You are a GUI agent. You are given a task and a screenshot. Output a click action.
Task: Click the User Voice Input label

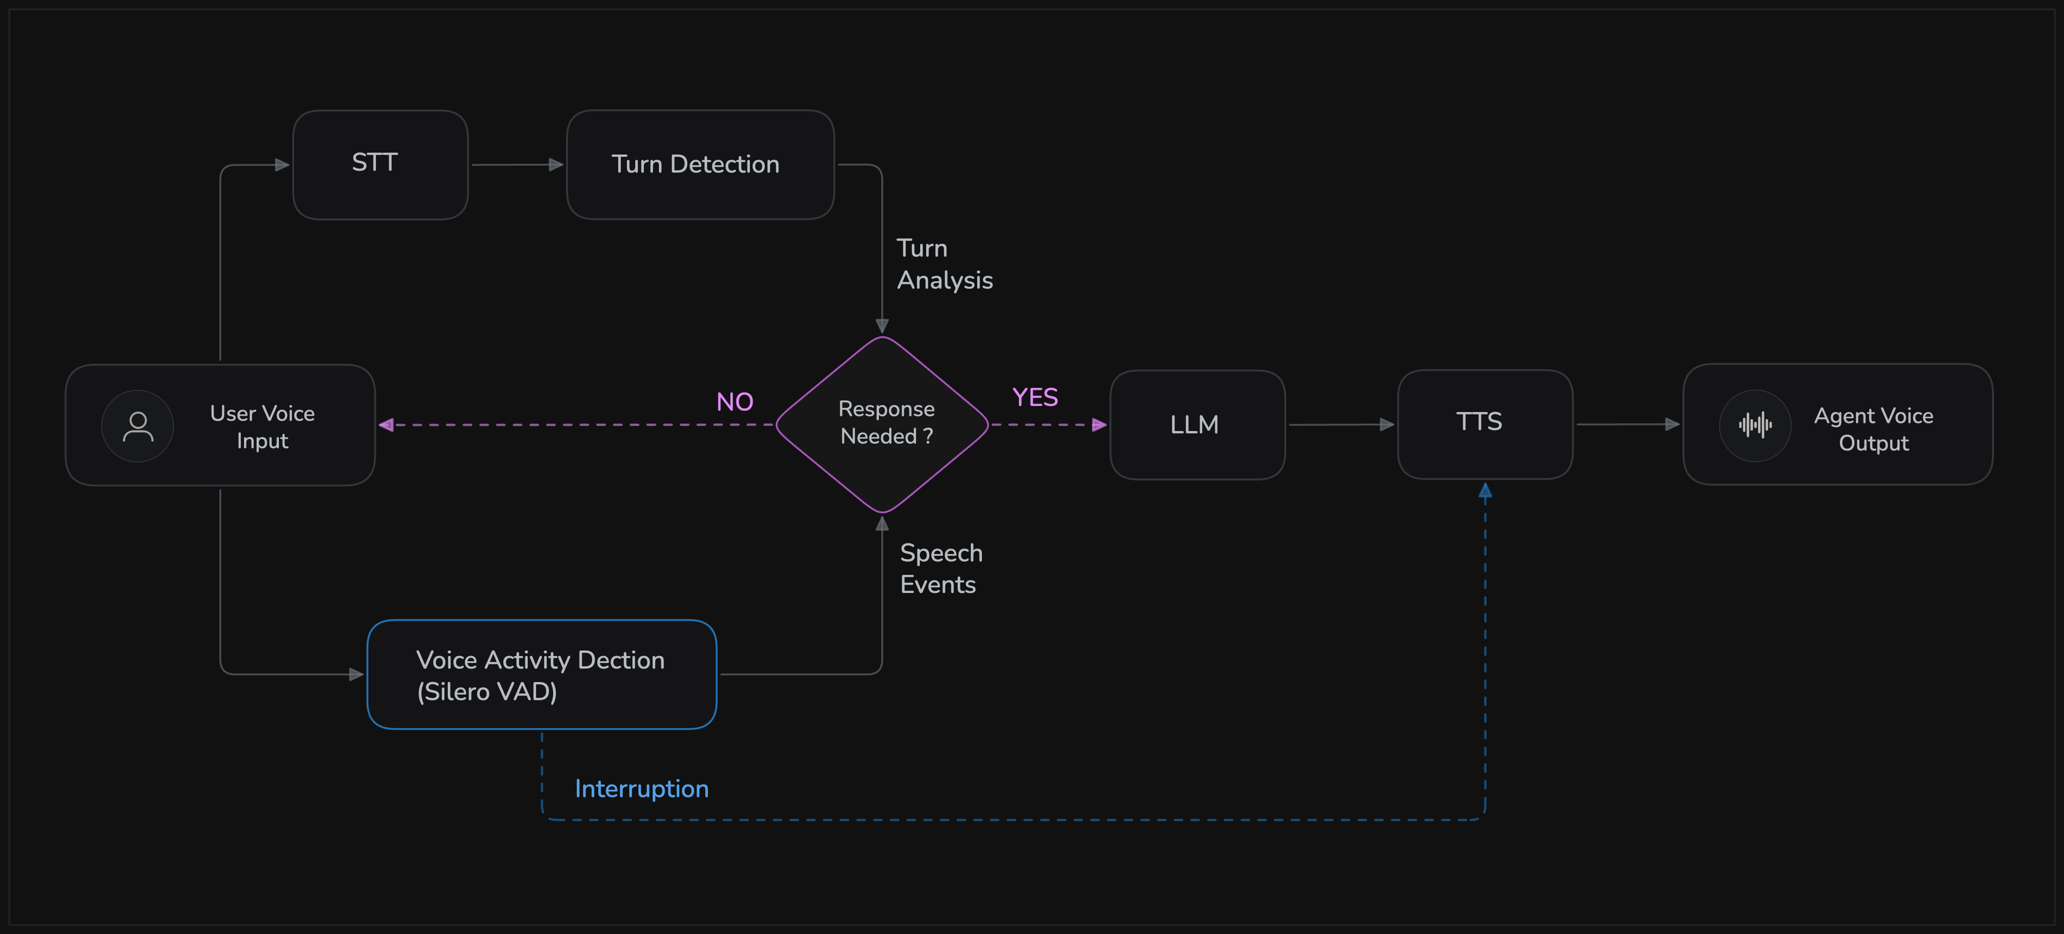coord(262,427)
